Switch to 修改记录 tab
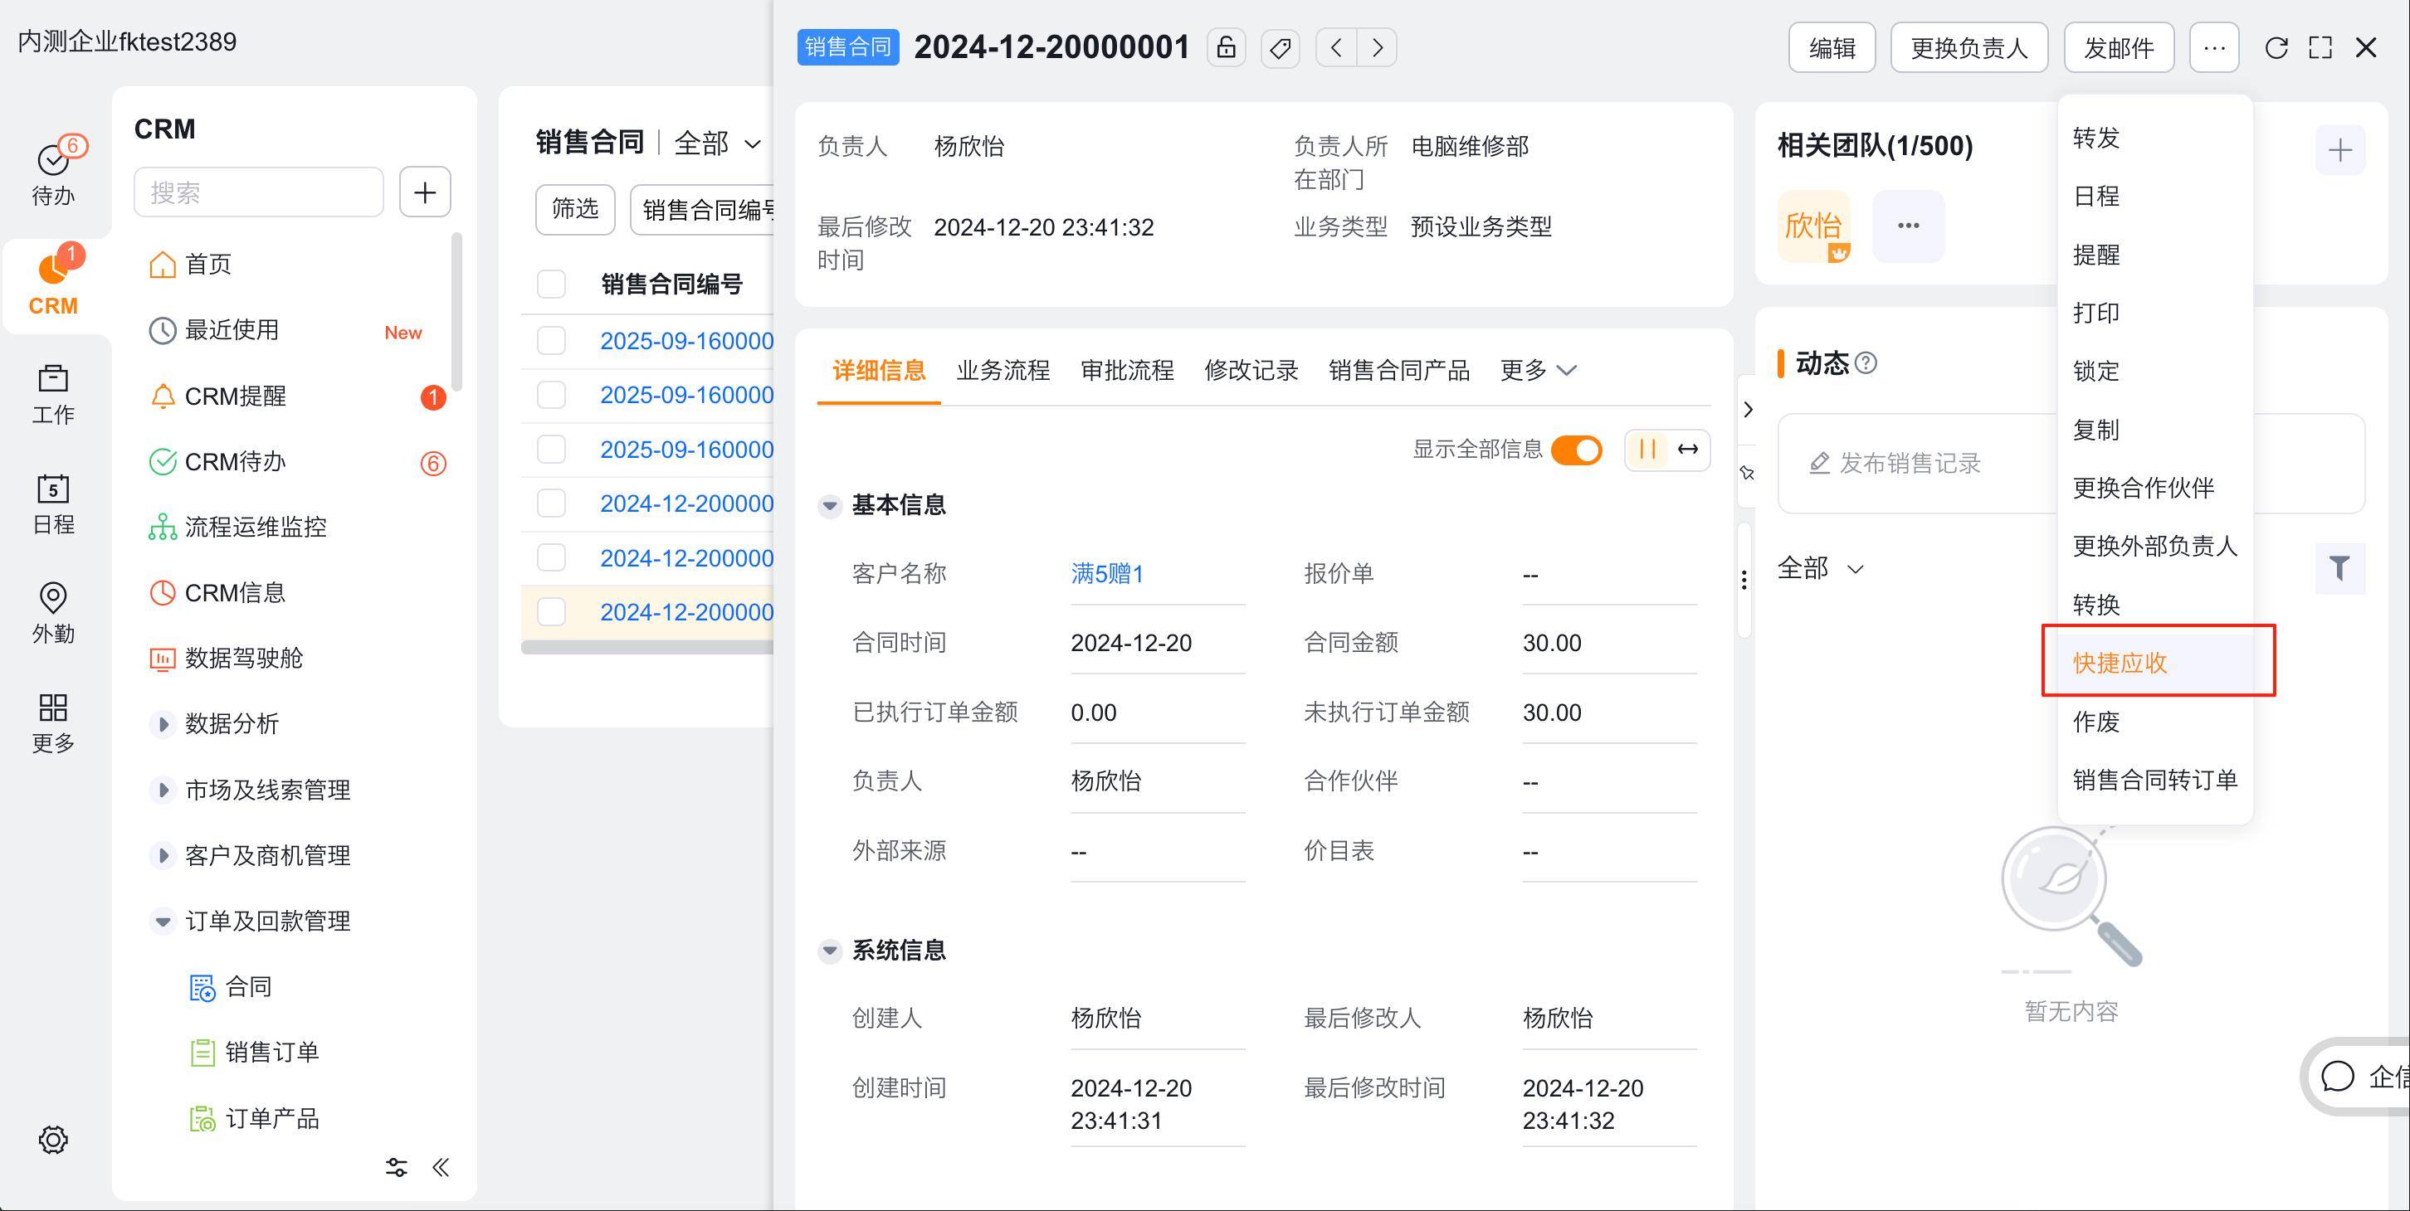The height and width of the screenshot is (1211, 2410). [1251, 370]
